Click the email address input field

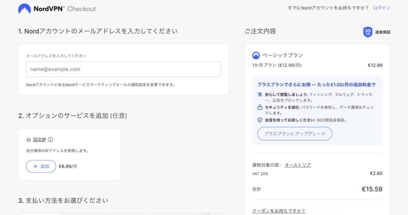click(x=123, y=69)
